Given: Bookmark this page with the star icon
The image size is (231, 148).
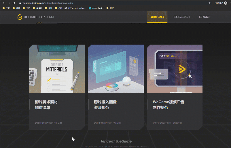Looking at the screenshot, I should click(209, 3).
